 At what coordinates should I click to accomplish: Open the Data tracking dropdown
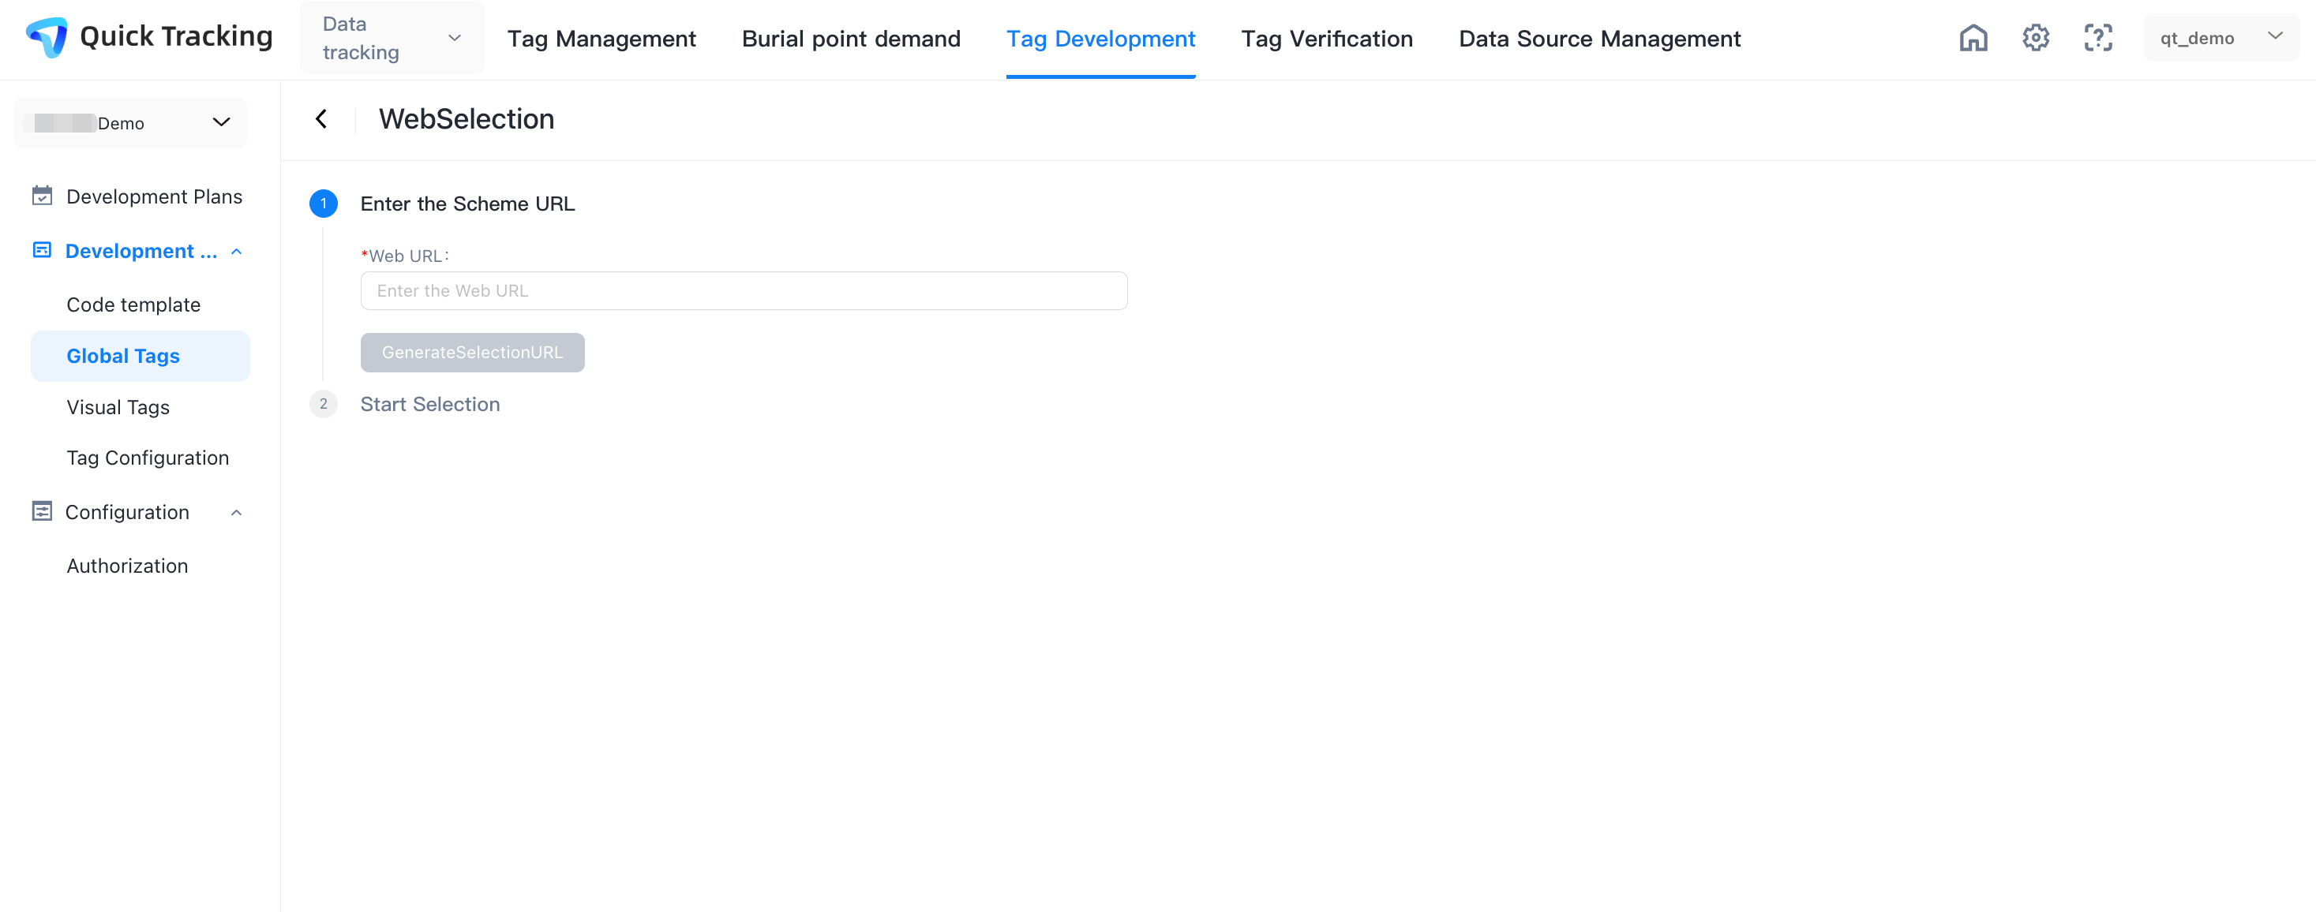[391, 38]
